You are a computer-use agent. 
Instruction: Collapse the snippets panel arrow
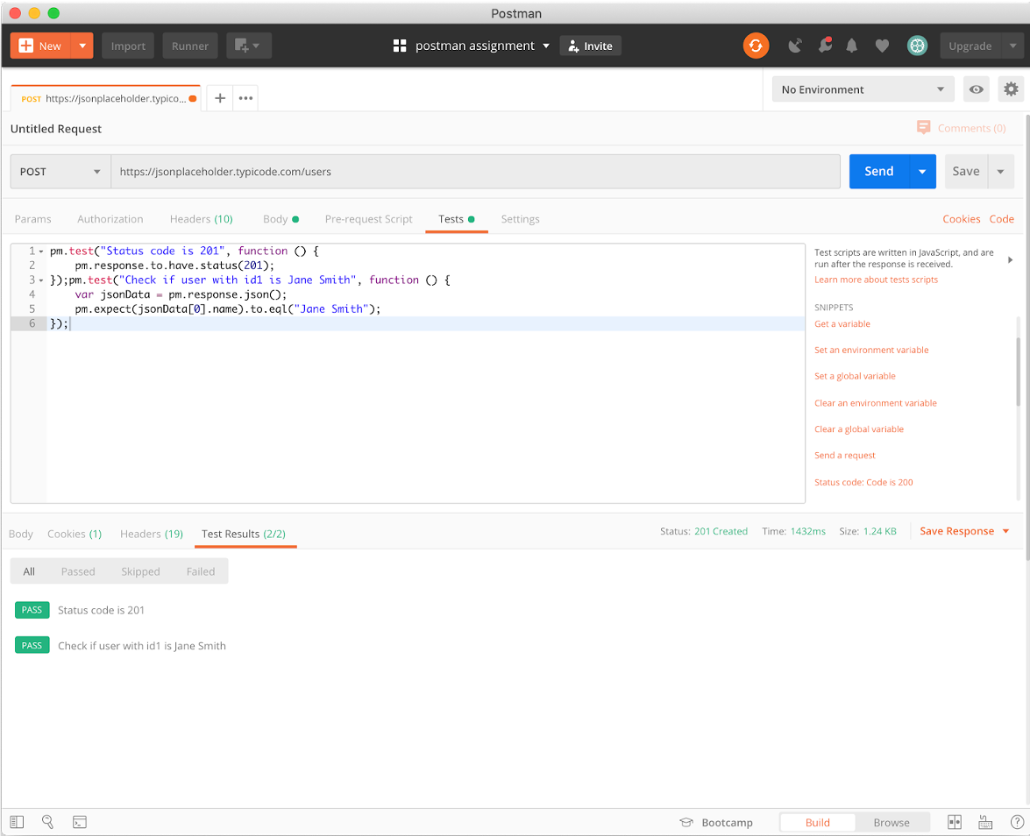point(1011,260)
